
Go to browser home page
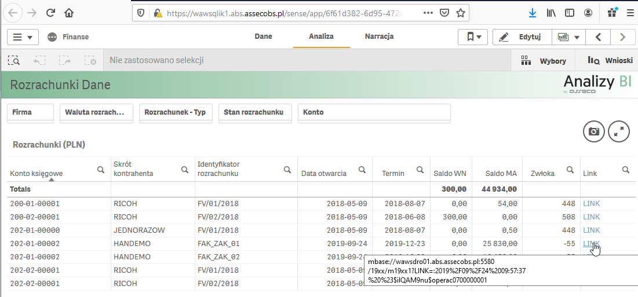[x=69, y=13]
